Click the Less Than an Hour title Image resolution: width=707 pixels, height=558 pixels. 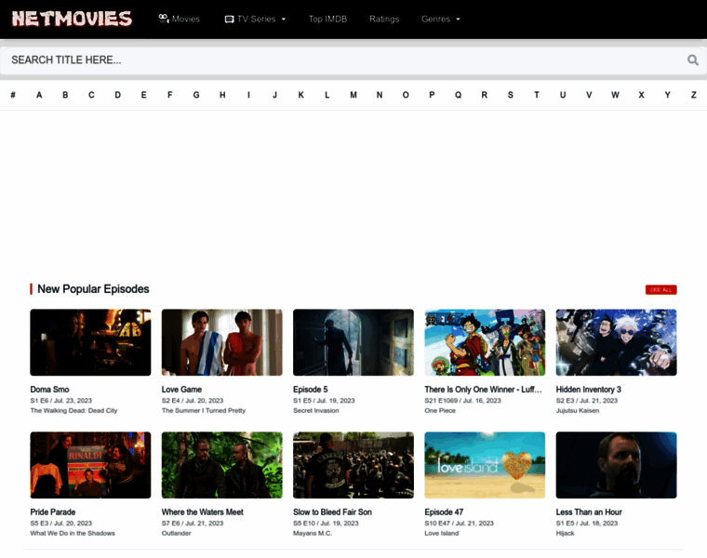589,512
